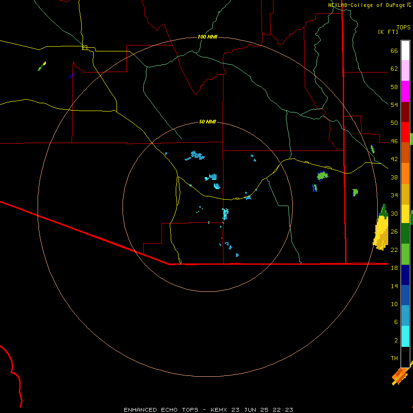Image resolution: width=413 pixels, height=413 pixels.
Task: Click the [K FT] units label
Action: (388, 32)
